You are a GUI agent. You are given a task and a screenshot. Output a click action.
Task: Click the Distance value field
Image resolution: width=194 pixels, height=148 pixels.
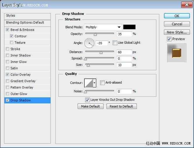click(124, 52)
